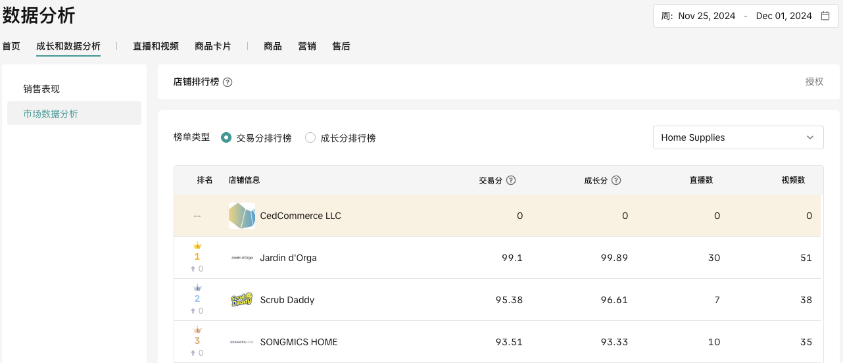Click help icon beside 交易分 column header
The height and width of the screenshot is (363, 843).
pyautogui.click(x=511, y=180)
